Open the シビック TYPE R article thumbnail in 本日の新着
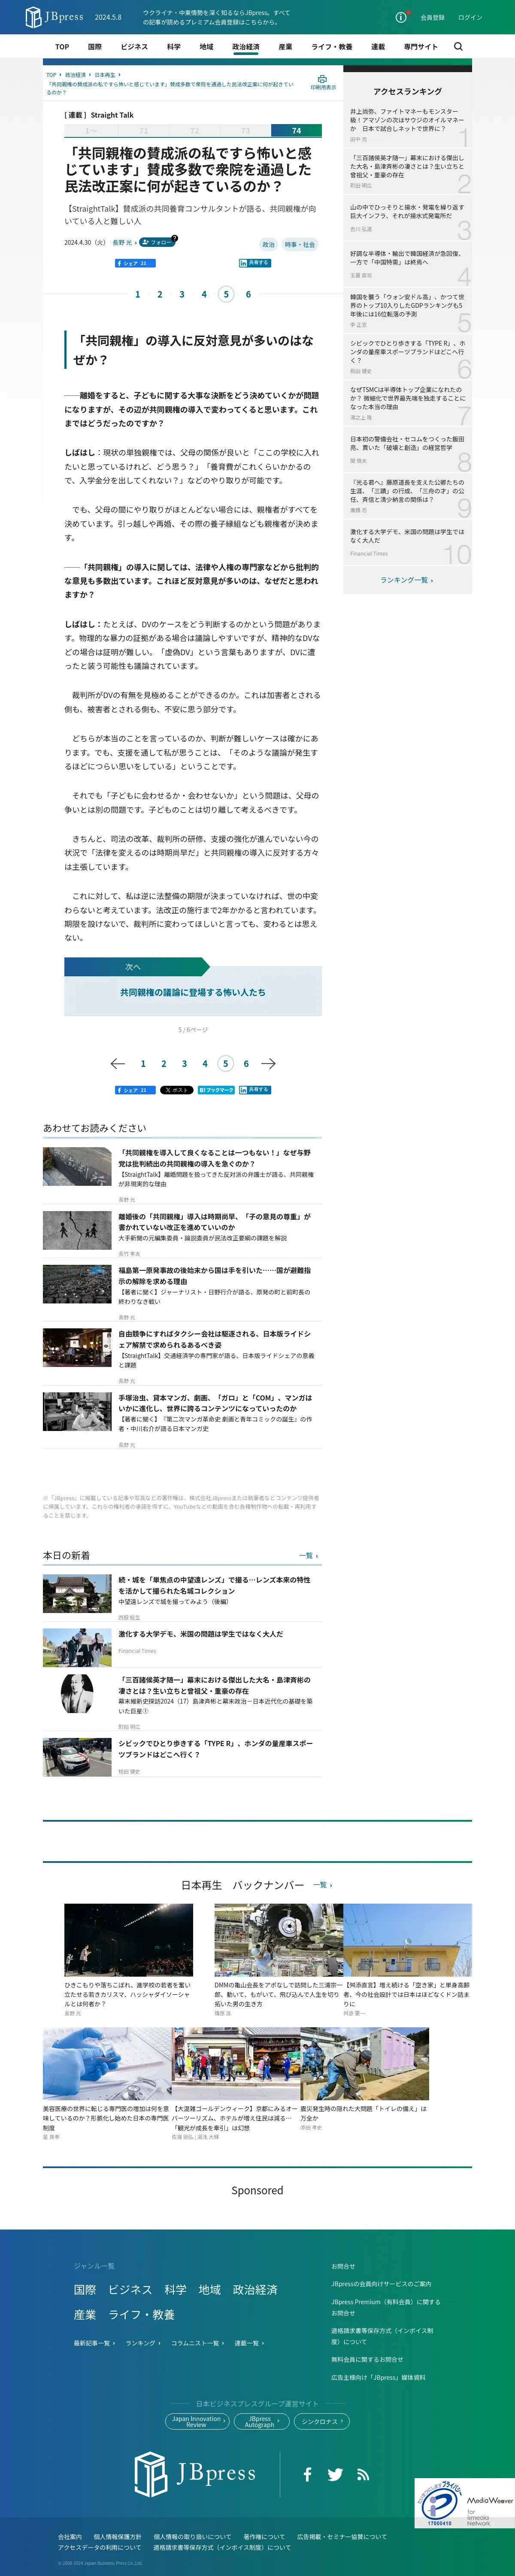515x2576 pixels. pos(77,1756)
